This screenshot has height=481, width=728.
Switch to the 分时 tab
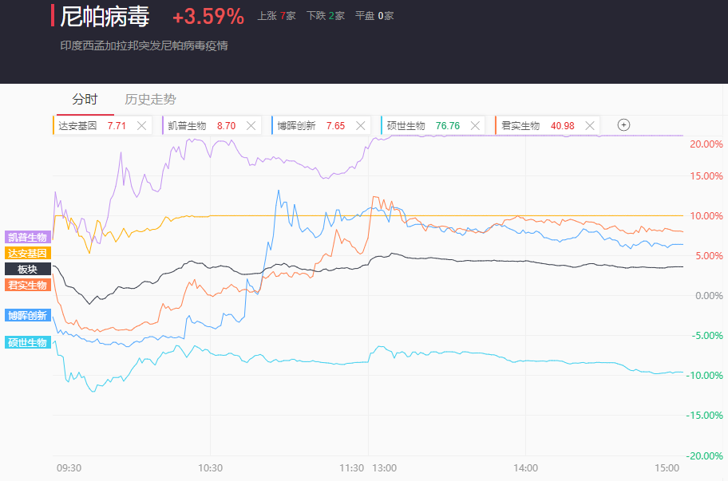[x=85, y=100]
